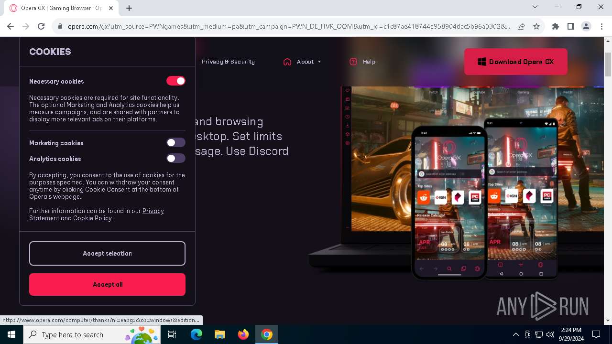Viewport: 612px width, 344px height.
Task: Share this page from address bar
Action: [x=521, y=27]
